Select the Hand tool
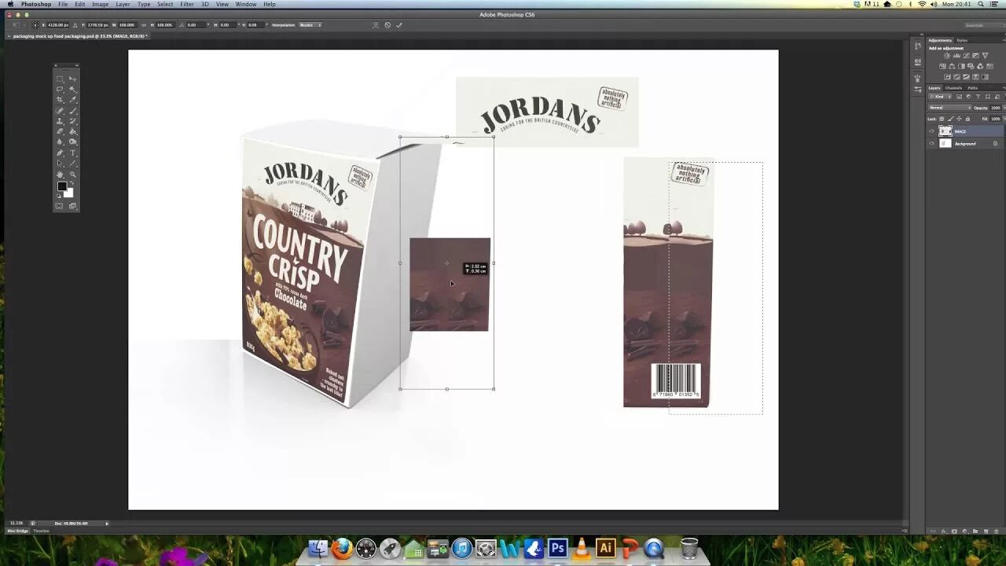The height and width of the screenshot is (566, 1006). pyautogui.click(x=60, y=175)
